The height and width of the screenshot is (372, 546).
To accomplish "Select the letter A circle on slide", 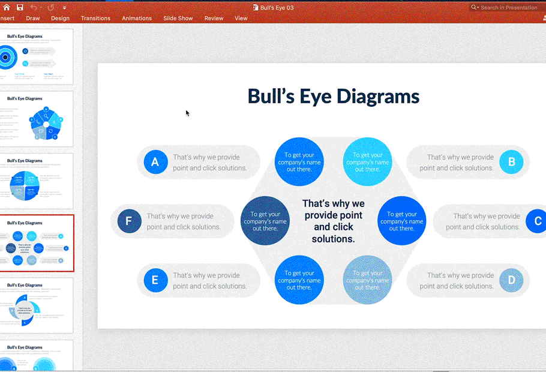I will [x=155, y=162].
